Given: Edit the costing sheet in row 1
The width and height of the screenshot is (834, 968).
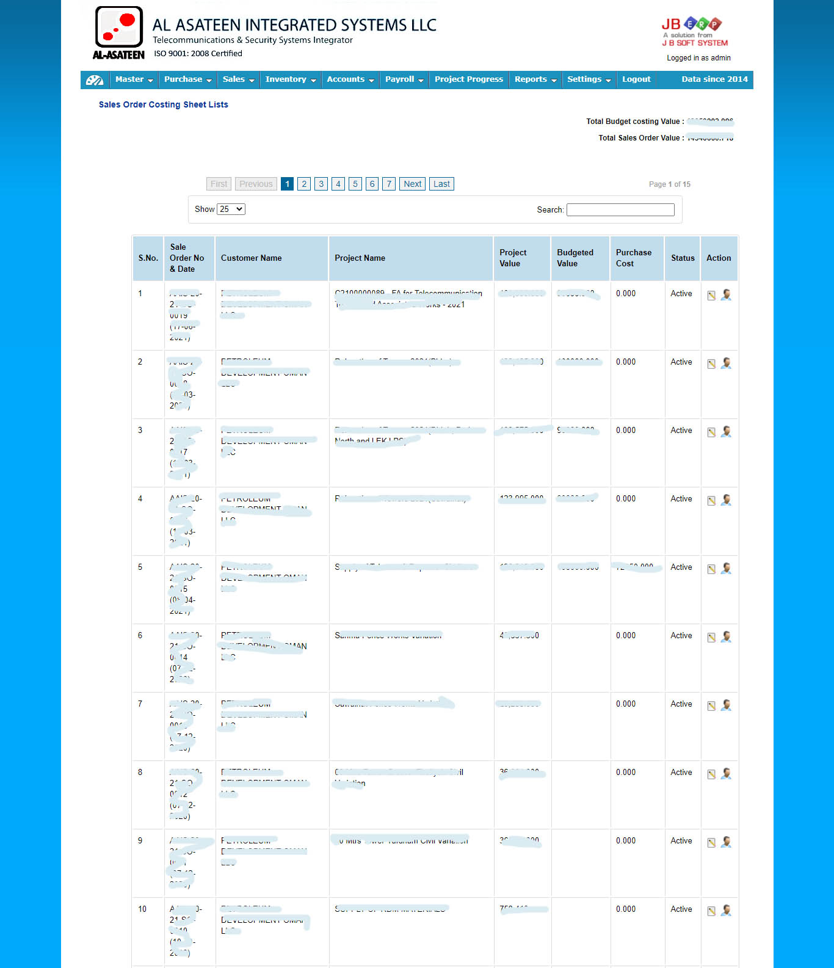Looking at the screenshot, I should click(x=711, y=296).
